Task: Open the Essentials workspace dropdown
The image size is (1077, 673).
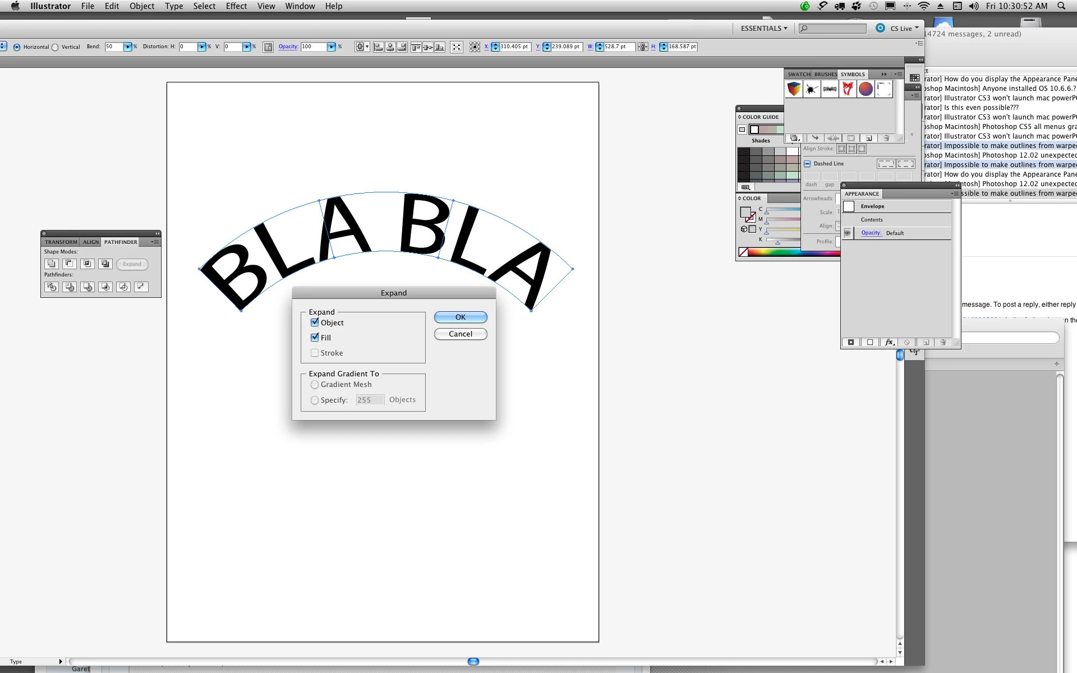Action: point(763,28)
